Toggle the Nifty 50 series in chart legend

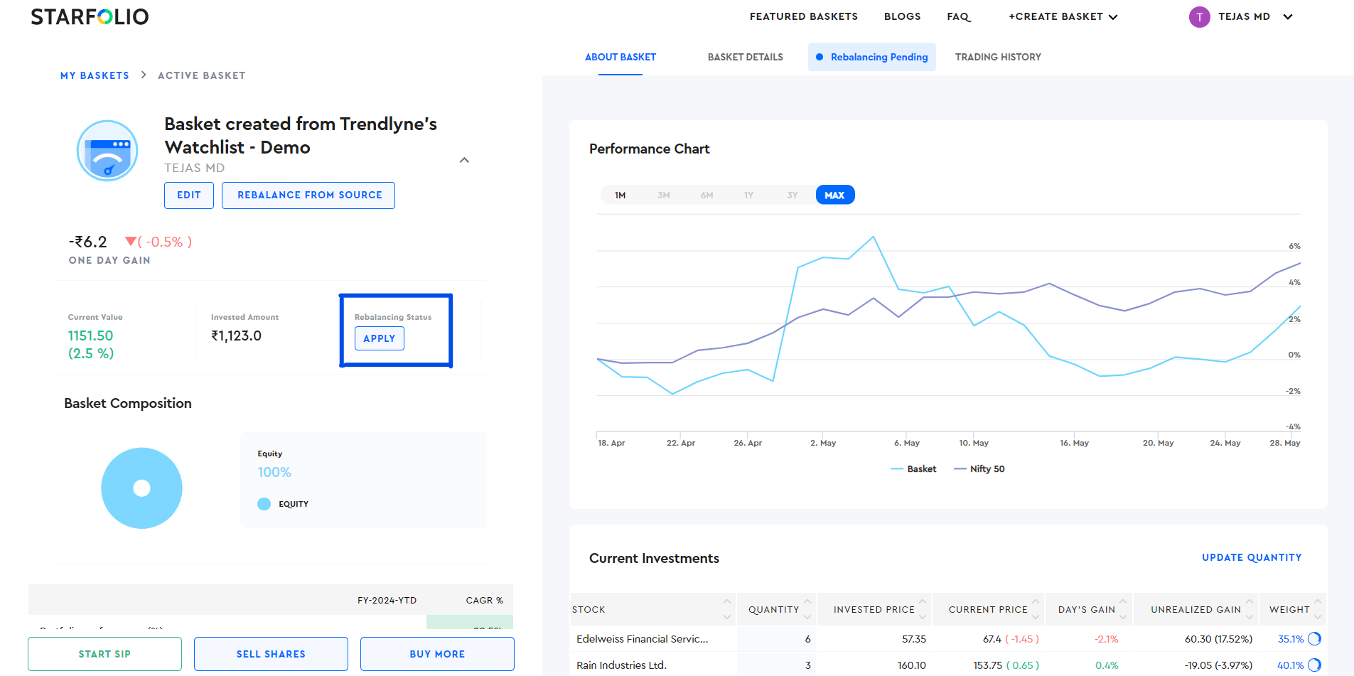tap(979, 469)
